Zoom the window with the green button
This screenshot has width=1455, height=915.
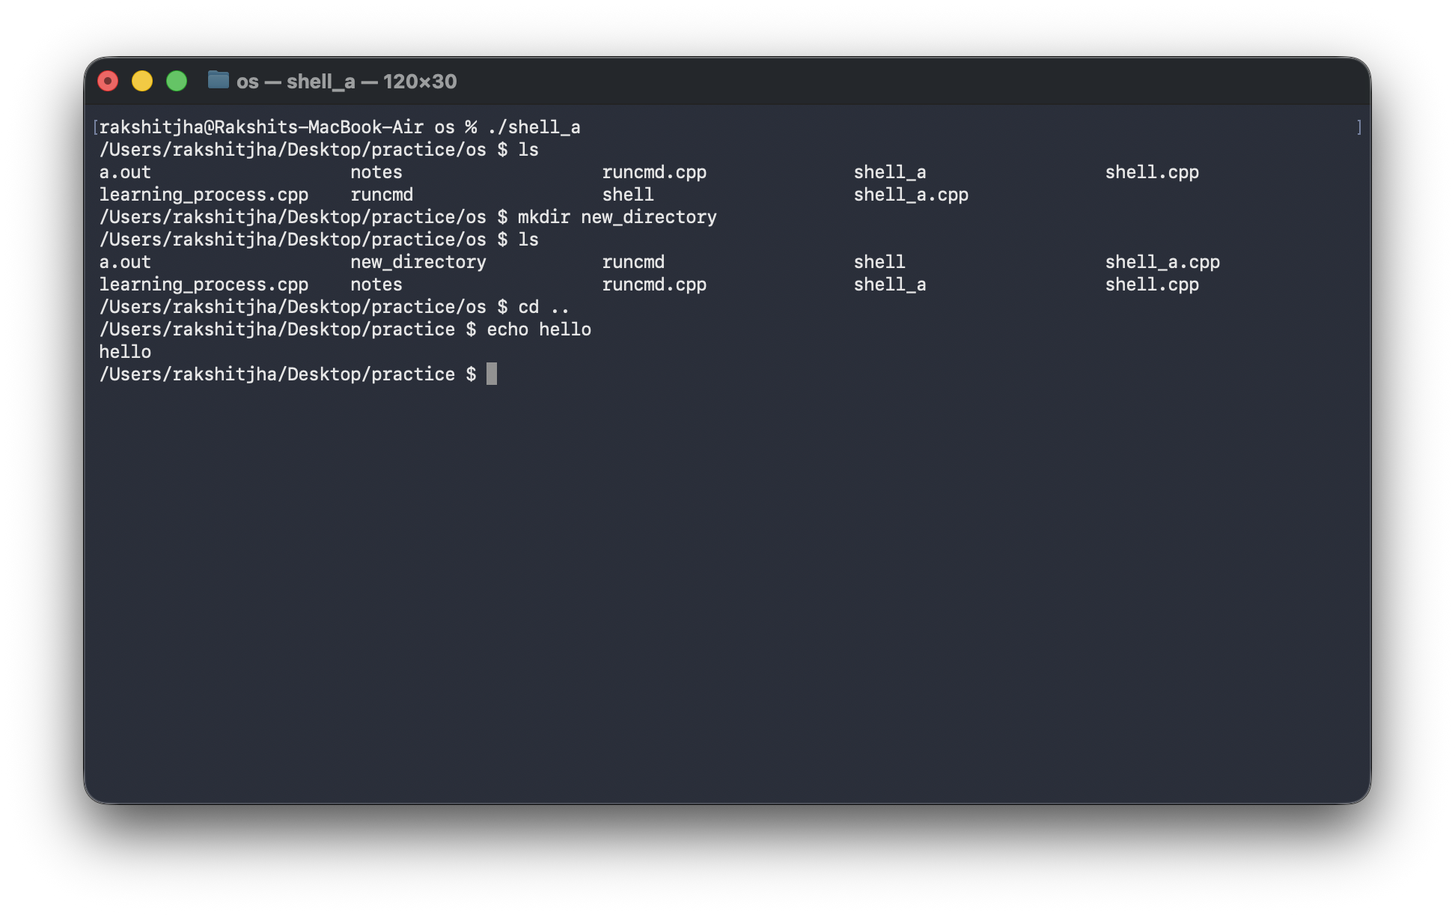[177, 81]
